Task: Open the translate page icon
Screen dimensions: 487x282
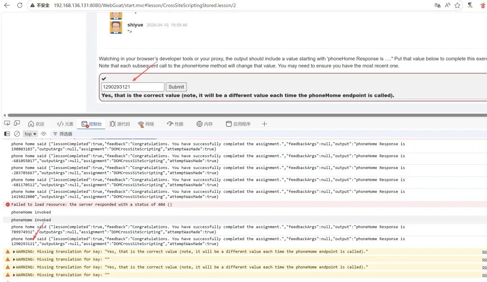Action: tap(437, 5)
